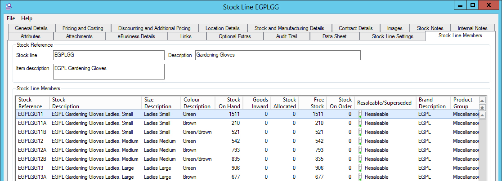
Task: Click the traffic light icon in the EGPLGG12B row
Action: coord(360,159)
